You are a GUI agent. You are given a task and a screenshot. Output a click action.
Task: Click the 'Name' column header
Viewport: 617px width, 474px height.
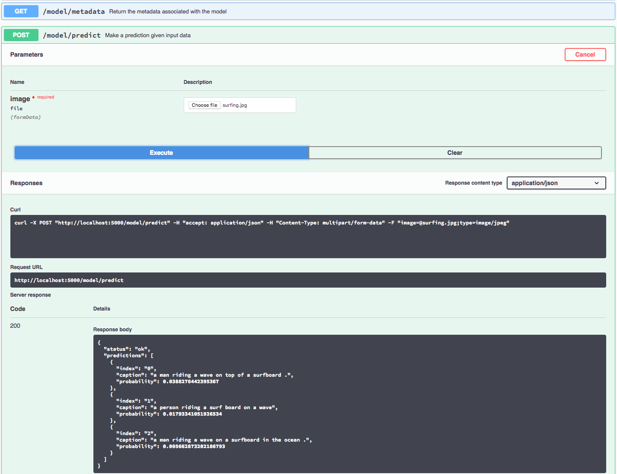tap(17, 82)
